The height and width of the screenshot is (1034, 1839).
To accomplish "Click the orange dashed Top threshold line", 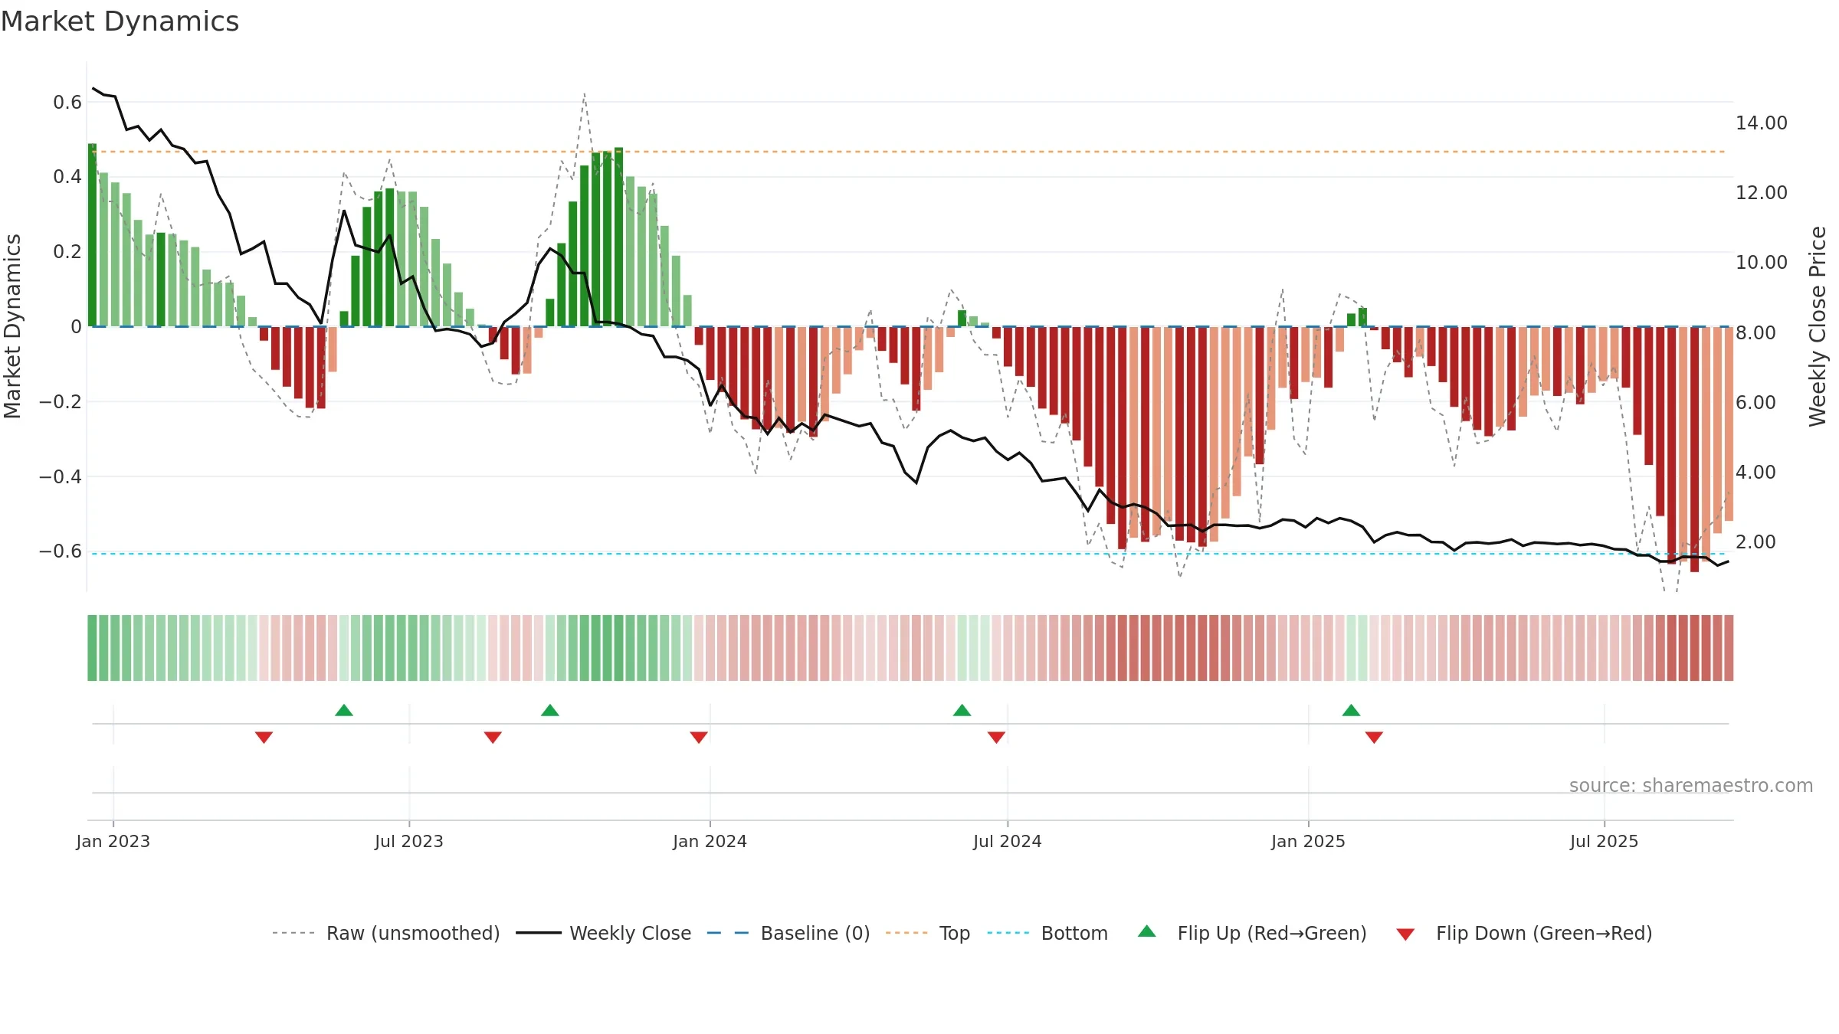I will click(x=909, y=152).
